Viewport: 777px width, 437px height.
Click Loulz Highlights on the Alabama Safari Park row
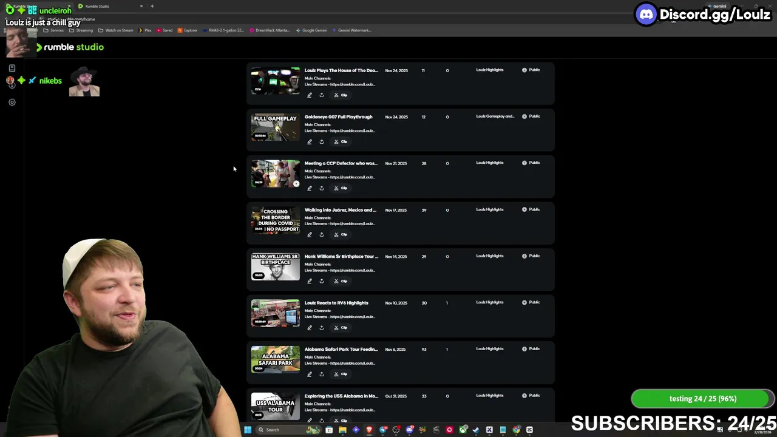pos(490,349)
